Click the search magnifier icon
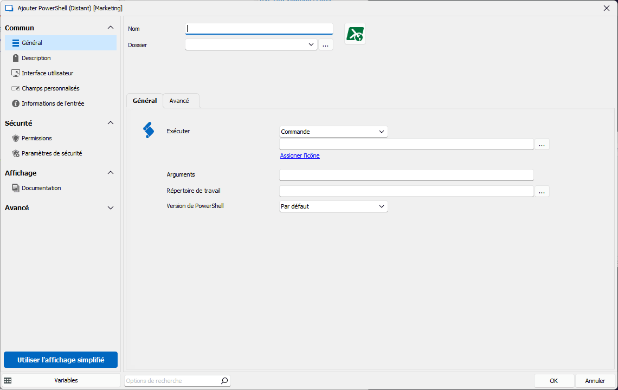The height and width of the screenshot is (390, 618). (224, 381)
